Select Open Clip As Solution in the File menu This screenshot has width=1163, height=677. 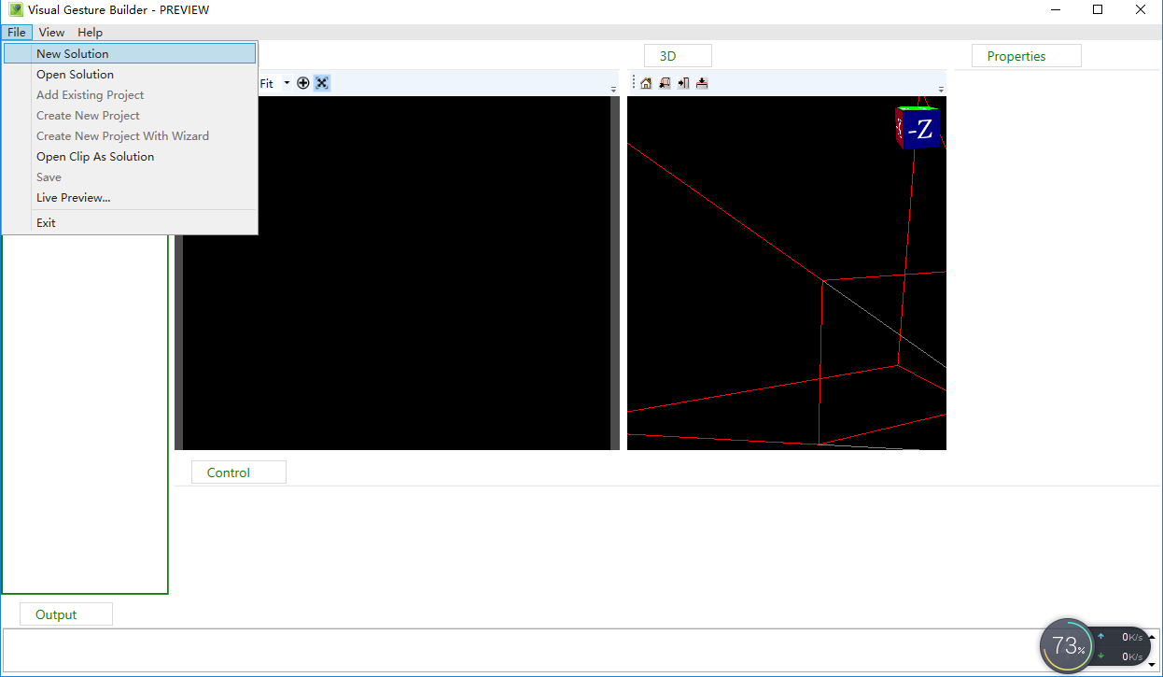94,156
